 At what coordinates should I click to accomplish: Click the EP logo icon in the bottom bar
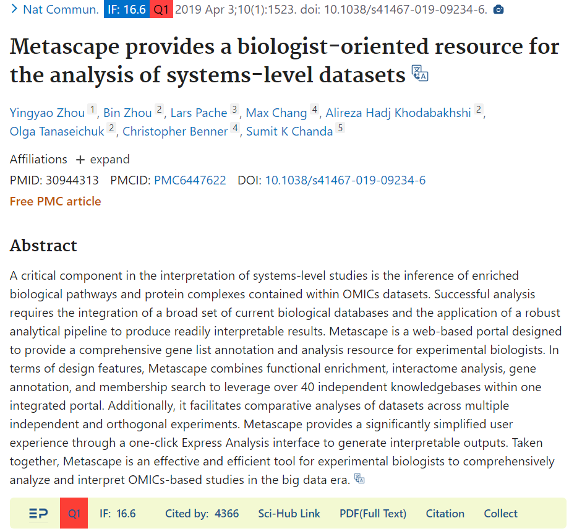pyautogui.click(x=38, y=513)
